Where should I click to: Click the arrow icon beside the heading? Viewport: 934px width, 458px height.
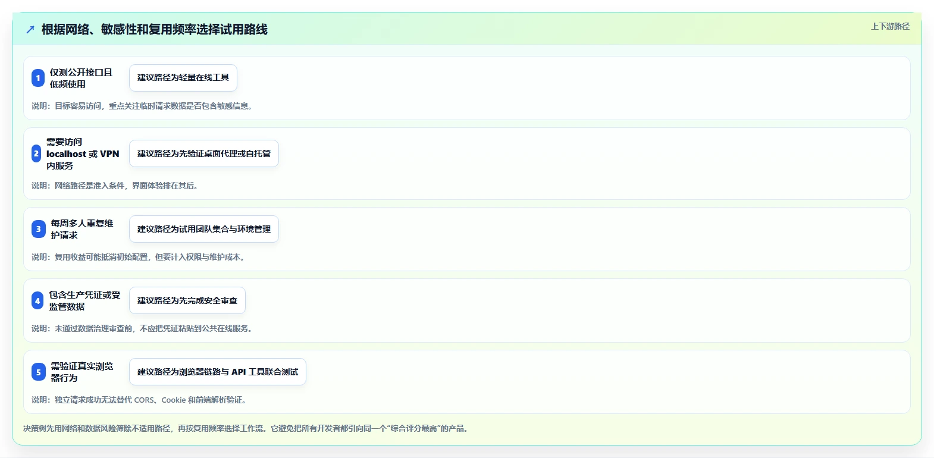(x=30, y=29)
